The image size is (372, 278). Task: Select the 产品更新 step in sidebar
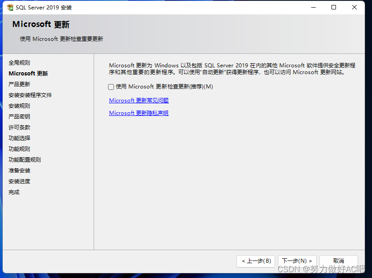[19, 84]
